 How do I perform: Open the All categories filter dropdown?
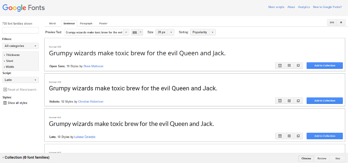(20, 46)
